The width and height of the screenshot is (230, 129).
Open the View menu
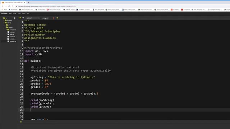24,14
